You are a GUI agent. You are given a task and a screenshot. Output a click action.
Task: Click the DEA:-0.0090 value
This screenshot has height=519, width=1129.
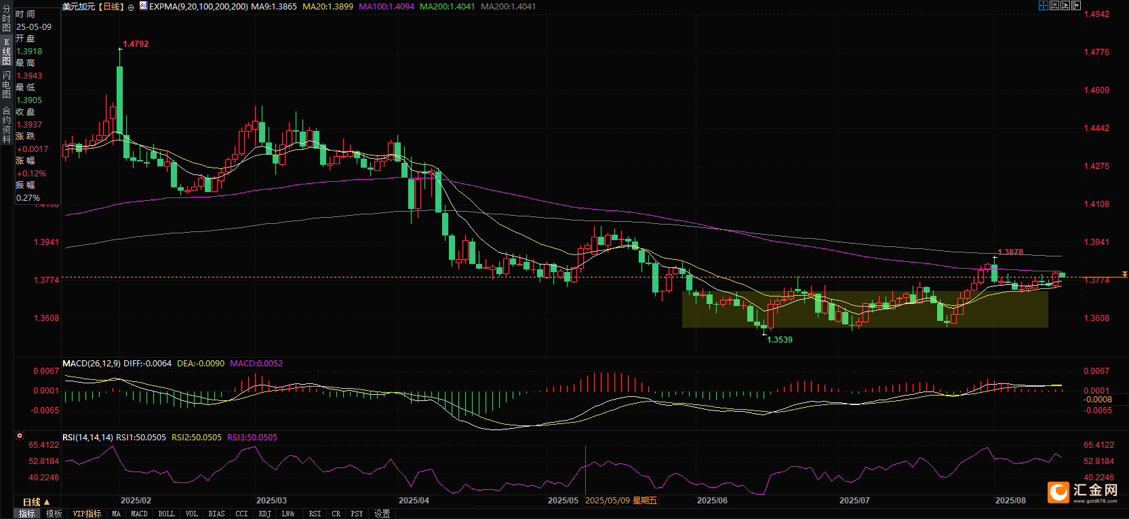coord(201,364)
